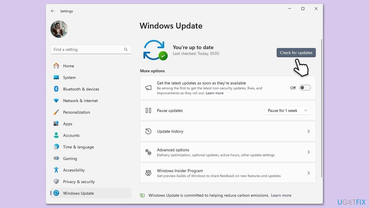The width and height of the screenshot is (369, 208).
Task: Open the Pause for 1 week dropdown
Action: pos(306,110)
